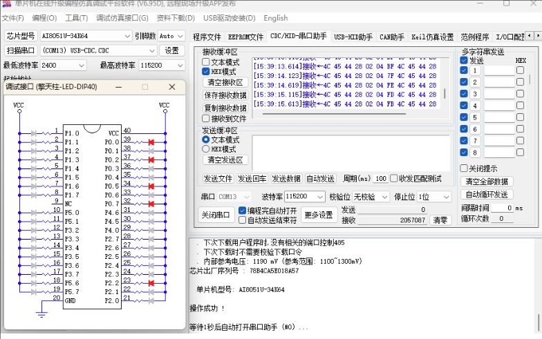Click the red LED beside pin P0.5
The height and width of the screenshot is (339, 542).
[149, 186]
